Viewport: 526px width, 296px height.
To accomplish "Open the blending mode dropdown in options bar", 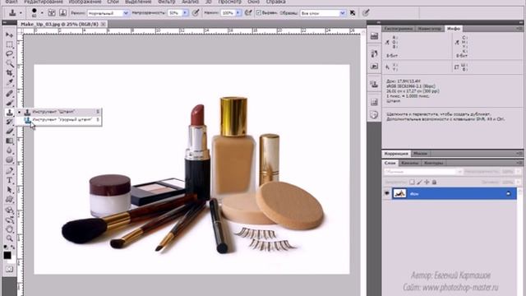I will [108, 13].
